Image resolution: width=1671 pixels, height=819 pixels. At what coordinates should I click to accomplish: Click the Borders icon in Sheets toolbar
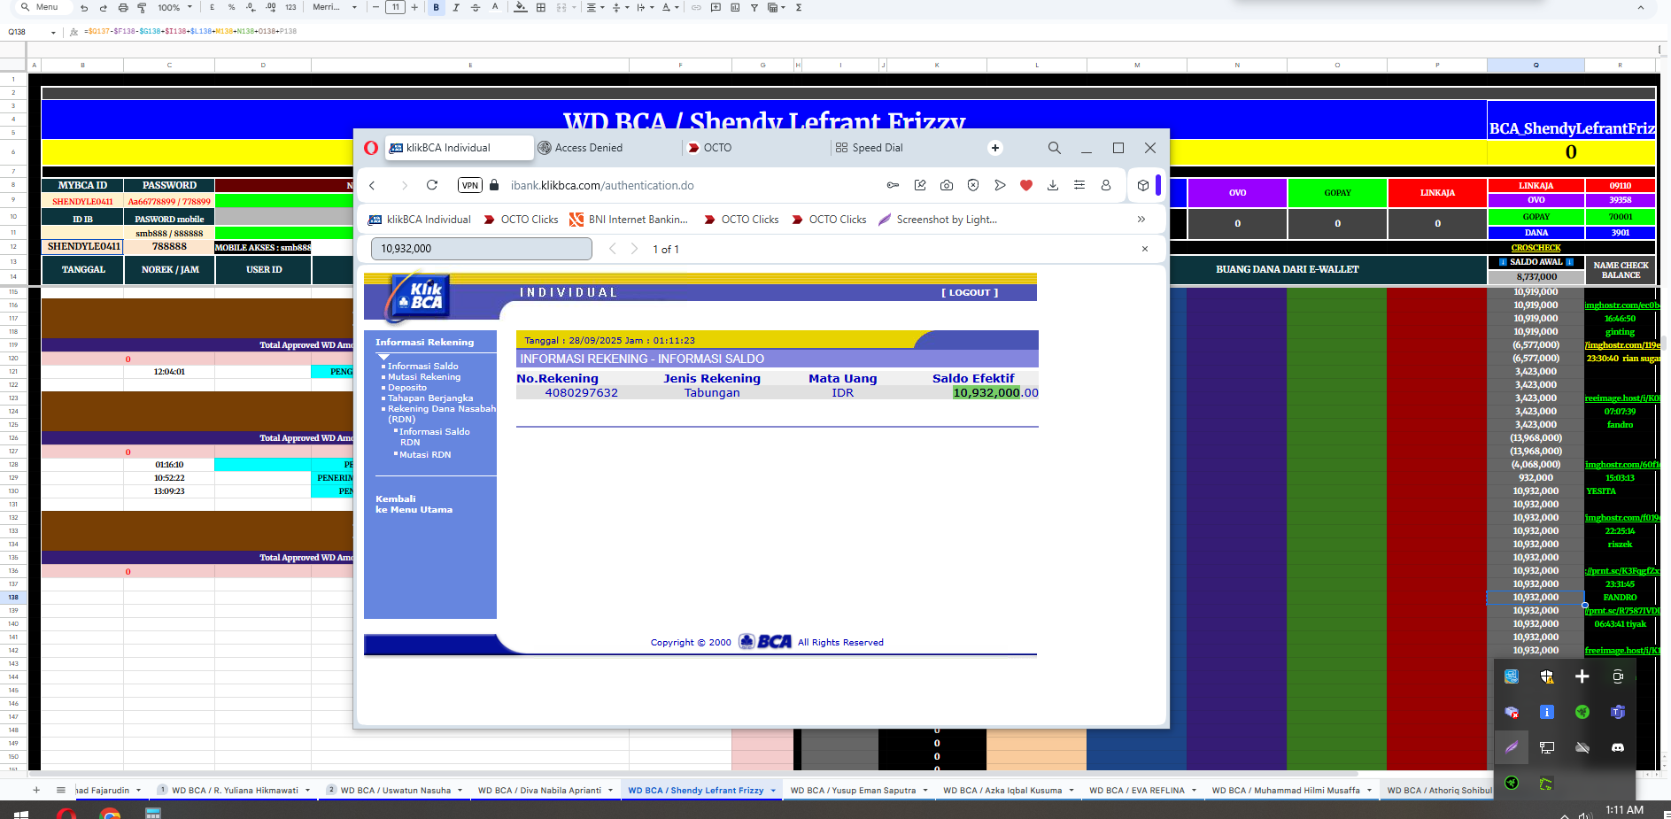[541, 7]
